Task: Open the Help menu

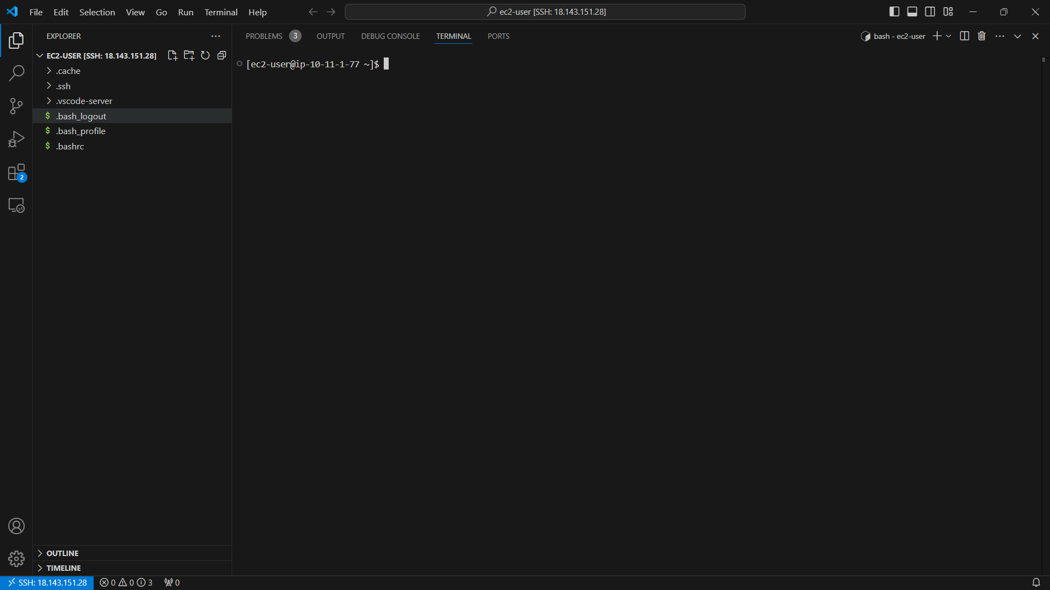Action: pyautogui.click(x=257, y=12)
